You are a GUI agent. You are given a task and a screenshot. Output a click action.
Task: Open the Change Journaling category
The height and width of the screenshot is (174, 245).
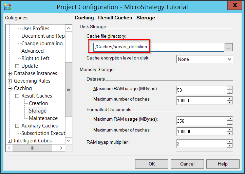point(42,43)
